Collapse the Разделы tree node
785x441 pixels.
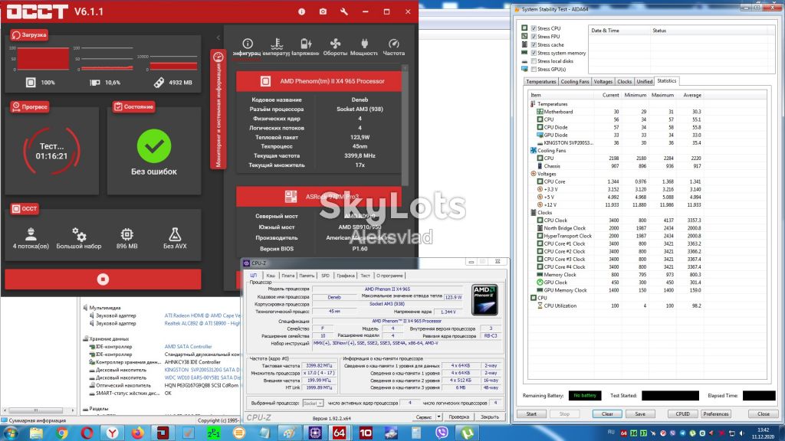85,409
